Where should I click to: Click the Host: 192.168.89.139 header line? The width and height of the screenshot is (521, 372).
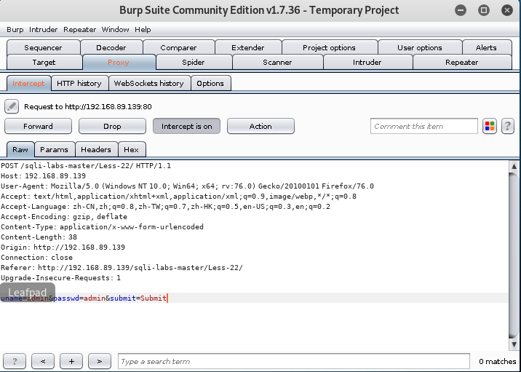click(x=43, y=176)
